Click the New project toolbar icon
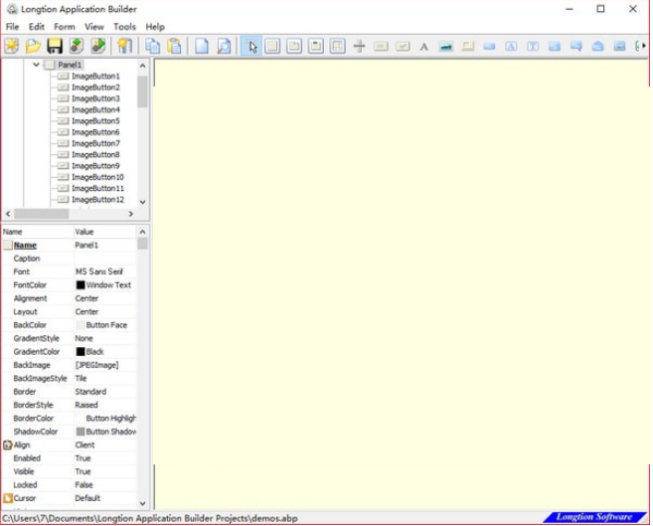The width and height of the screenshot is (653, 526). click(x=12, y=46)
